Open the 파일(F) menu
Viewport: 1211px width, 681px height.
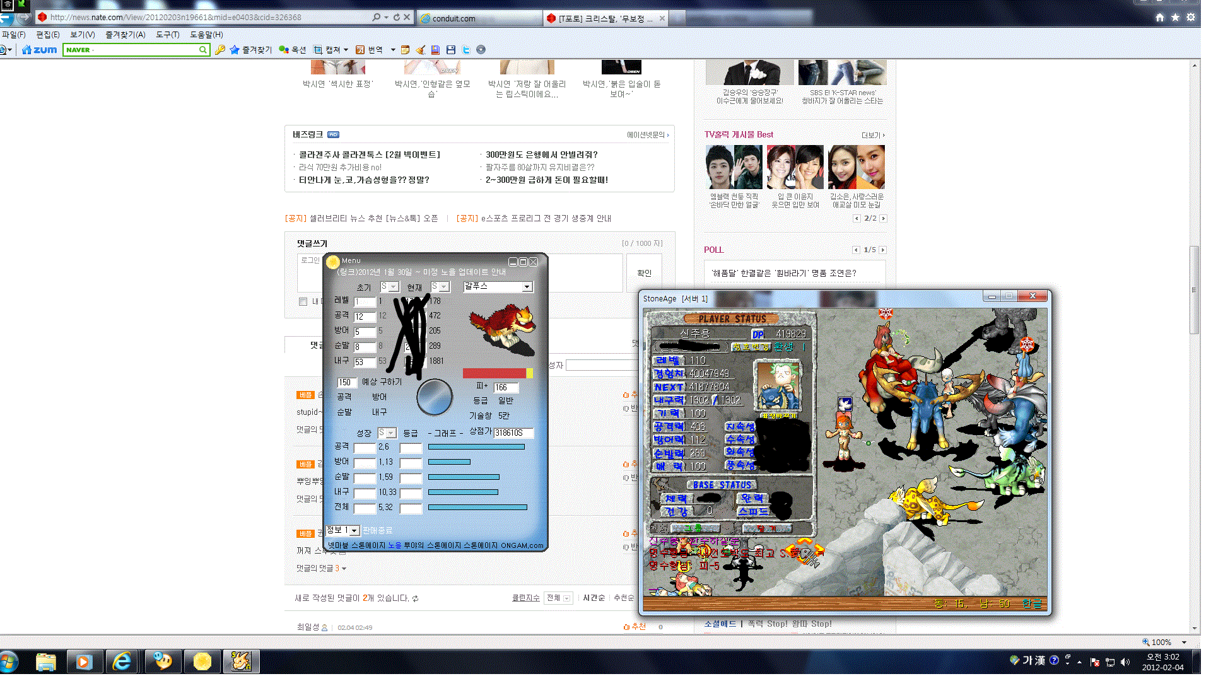pyautogui.click(x=14, y=35)
